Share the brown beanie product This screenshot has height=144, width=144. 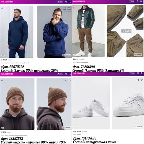click(66, 81)
